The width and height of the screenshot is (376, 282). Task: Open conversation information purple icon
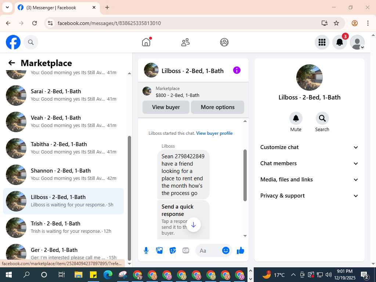point(237,70)
